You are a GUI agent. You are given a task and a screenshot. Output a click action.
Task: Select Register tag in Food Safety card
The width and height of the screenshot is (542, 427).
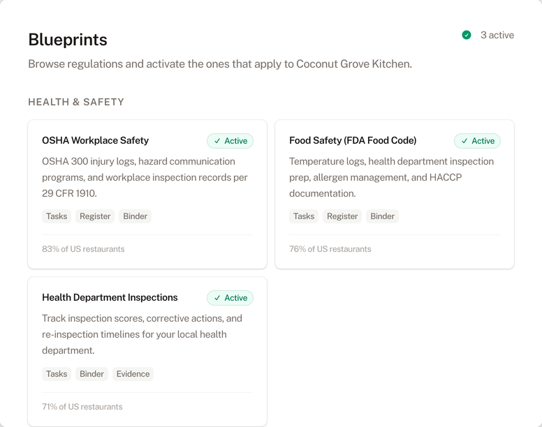click(x=342, y=216)
